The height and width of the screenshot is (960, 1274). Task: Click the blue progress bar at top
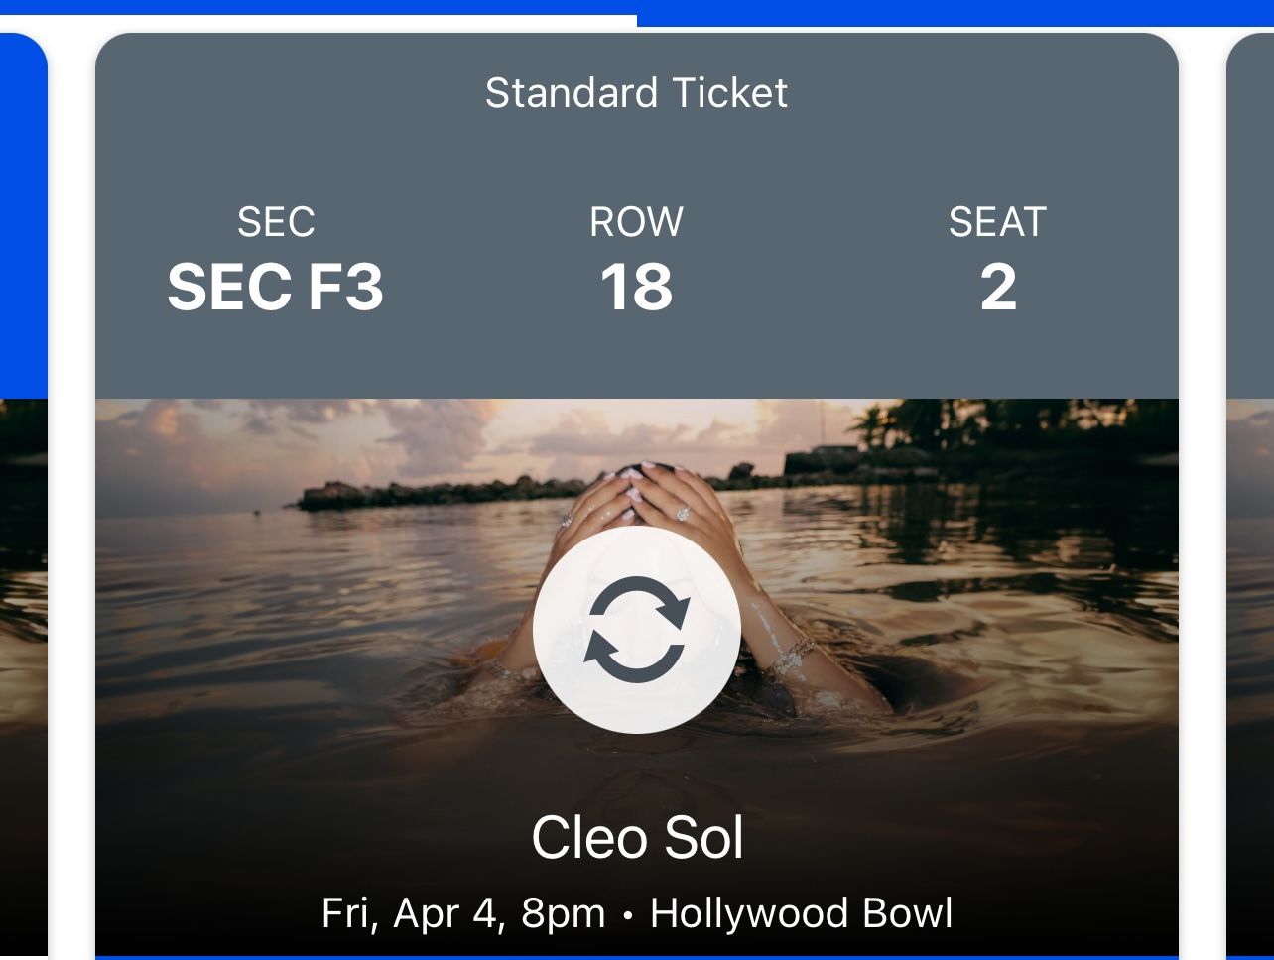coord(955,12)
